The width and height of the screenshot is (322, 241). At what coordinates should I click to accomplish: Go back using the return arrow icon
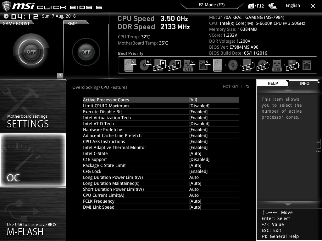coord(247,87)
